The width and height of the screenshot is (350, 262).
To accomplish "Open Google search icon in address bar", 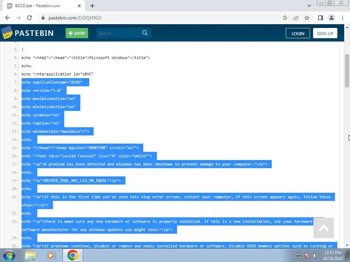I will [285, 18].
